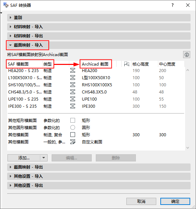The height and width of the screenshot is (209, 196).
Task: Expand the 其他设置 - 导出 panel
Action: [x=99, y=186]
